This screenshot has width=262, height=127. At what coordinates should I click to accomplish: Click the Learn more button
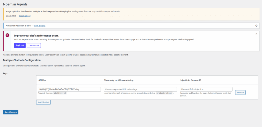(34, 45)
